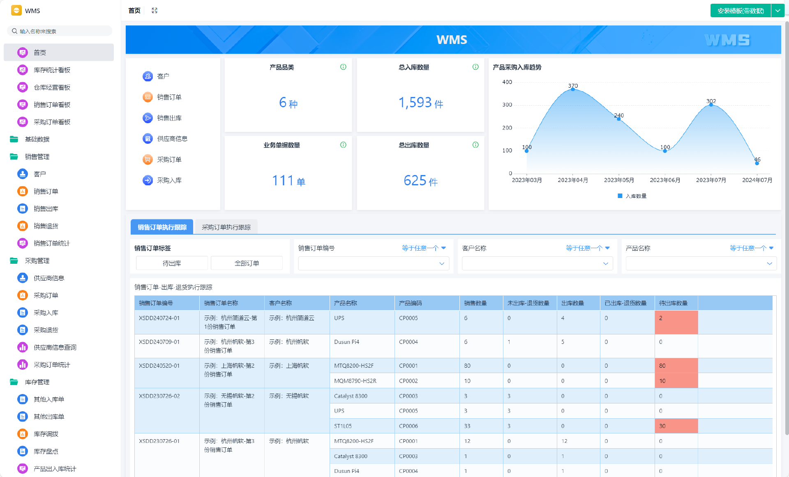Screen dimensions: 789x477
Task: Select the 待出库 filter option
Action: point(171,263)
